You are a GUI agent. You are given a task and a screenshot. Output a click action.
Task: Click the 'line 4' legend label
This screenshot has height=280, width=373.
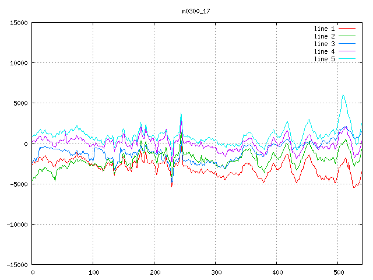click(324, 51)
